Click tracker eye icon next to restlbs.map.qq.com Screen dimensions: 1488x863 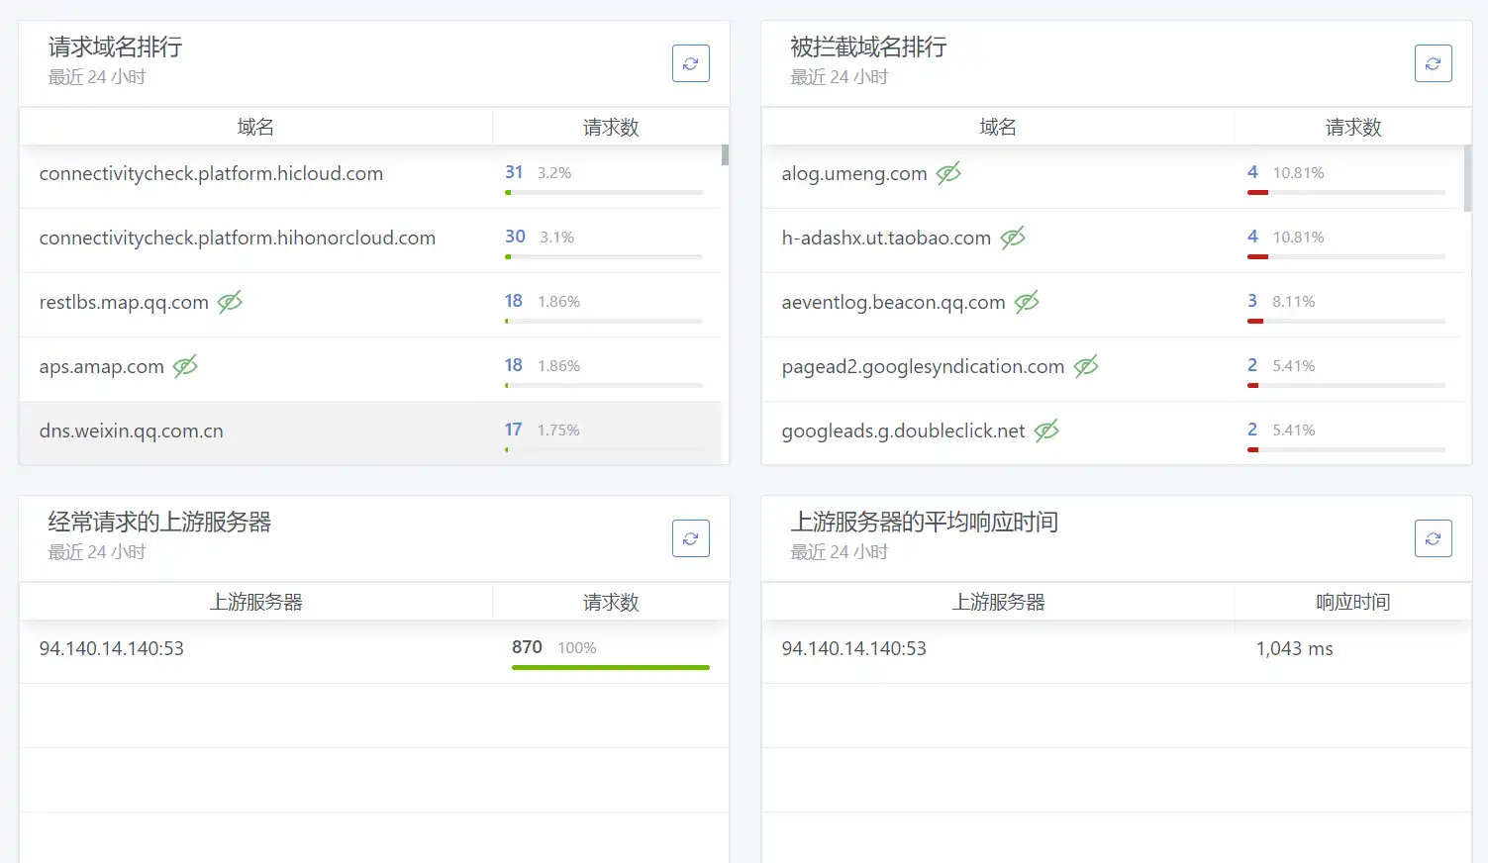[230, 302]
